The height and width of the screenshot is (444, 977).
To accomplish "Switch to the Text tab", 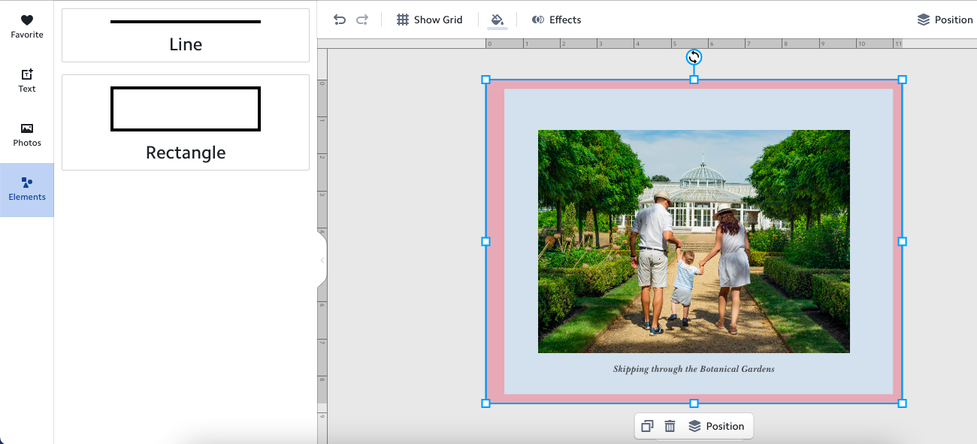I will tap(27, 80).
